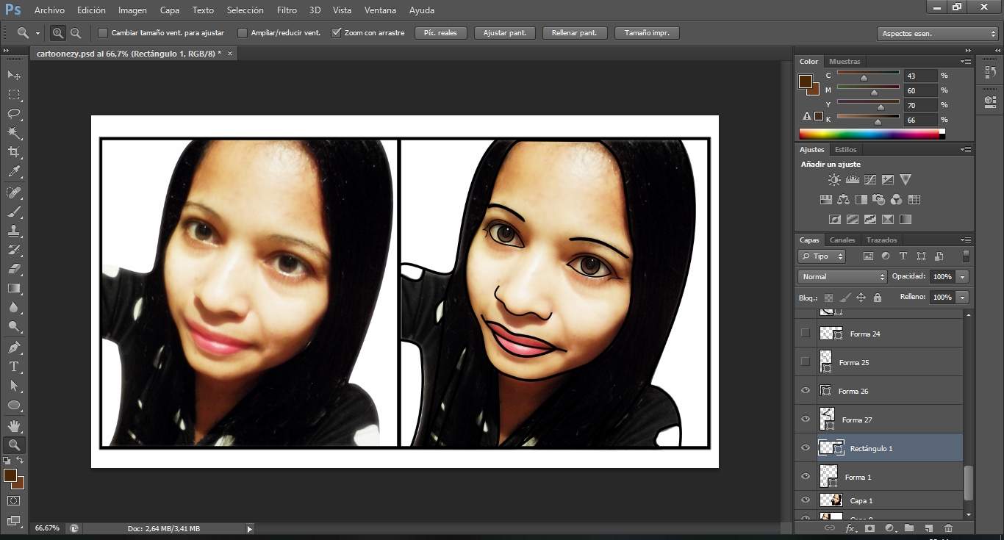The image size is (1004, 540).
Task: Click the Brightness/Contrast adjustment icon
Action: (834, 179)
